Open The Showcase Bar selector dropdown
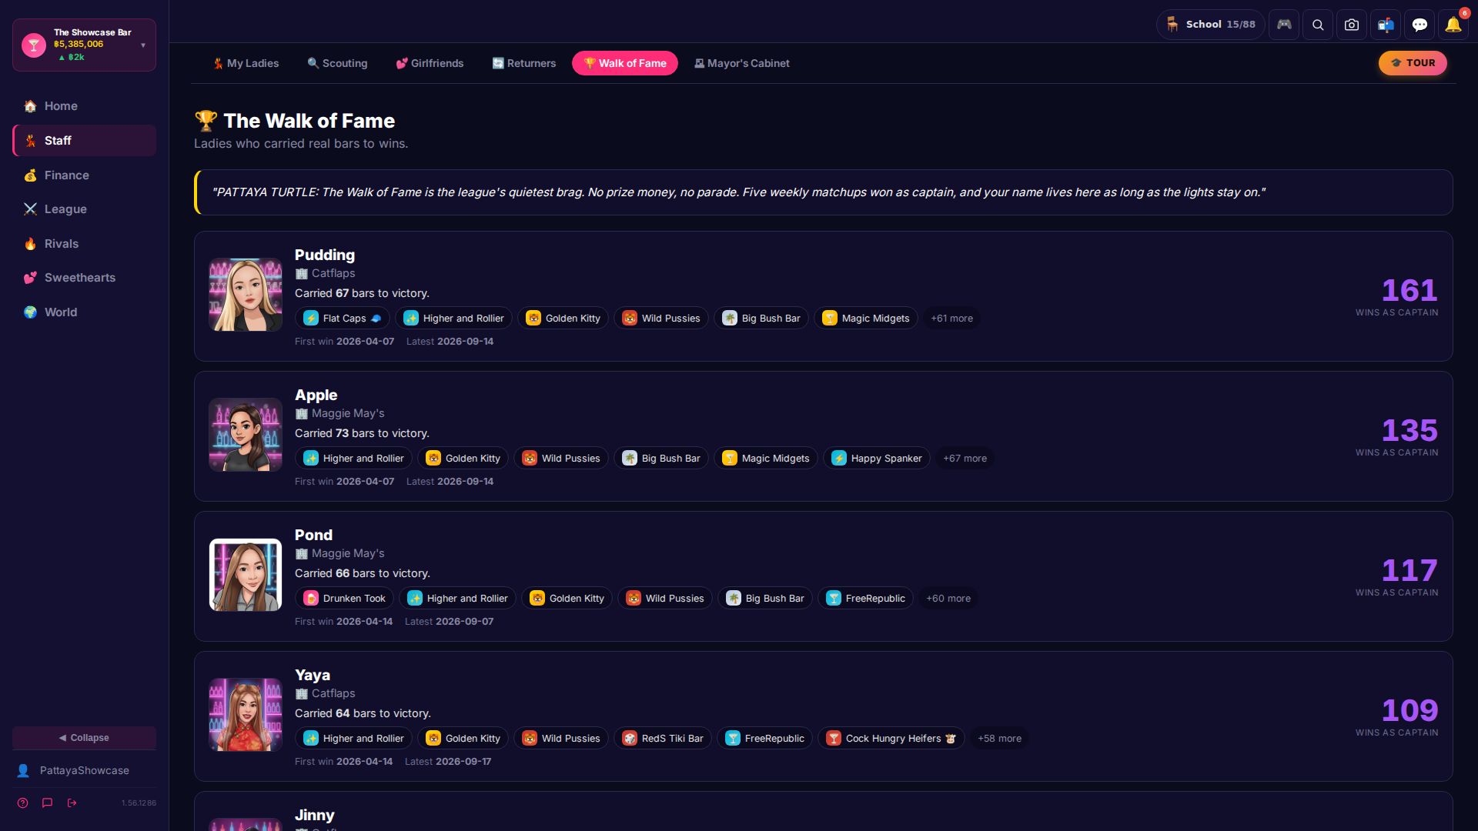Screen dimensions: 1478x831 (85, 45)
